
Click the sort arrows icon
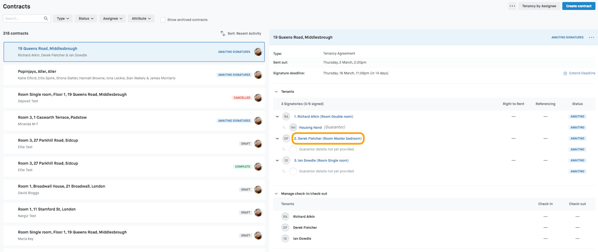click(x=223, y=34)
